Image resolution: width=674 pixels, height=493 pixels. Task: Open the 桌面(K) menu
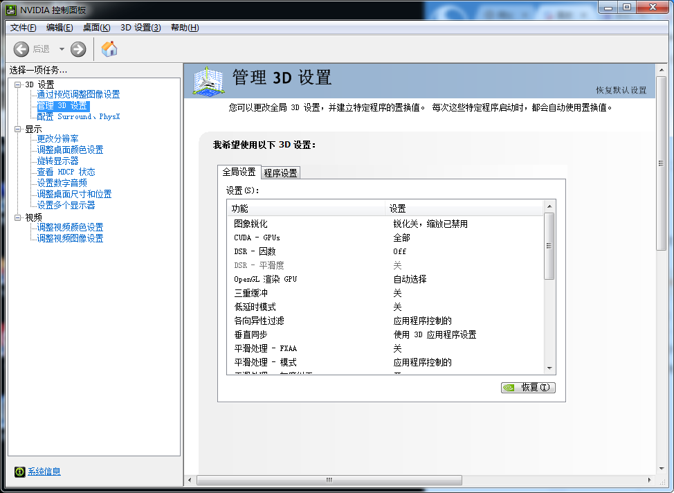click(x=97, y=28)
